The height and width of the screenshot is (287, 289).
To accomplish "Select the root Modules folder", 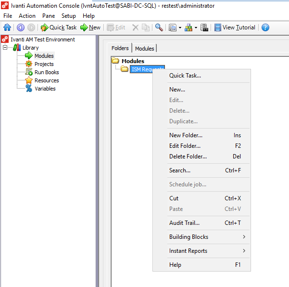I will pos(133,61).
